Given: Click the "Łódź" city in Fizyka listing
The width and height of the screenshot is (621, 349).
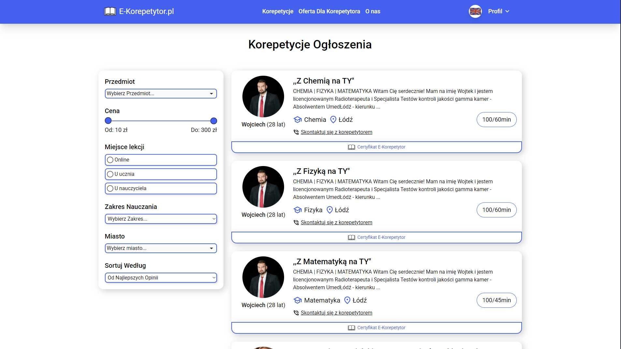Looking at the screenshot, I should pyautogui.click(x=342, y=210).
